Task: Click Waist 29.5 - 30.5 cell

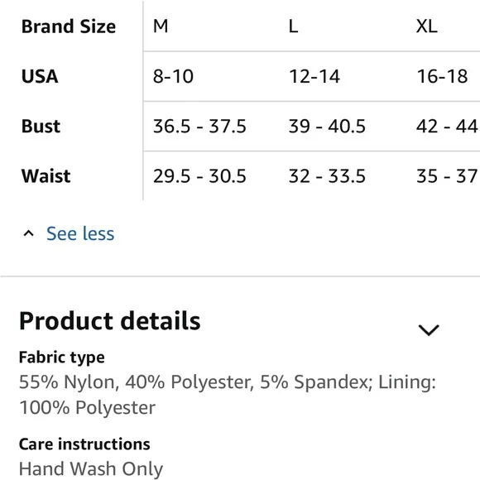Action: (x=199, y=176)
